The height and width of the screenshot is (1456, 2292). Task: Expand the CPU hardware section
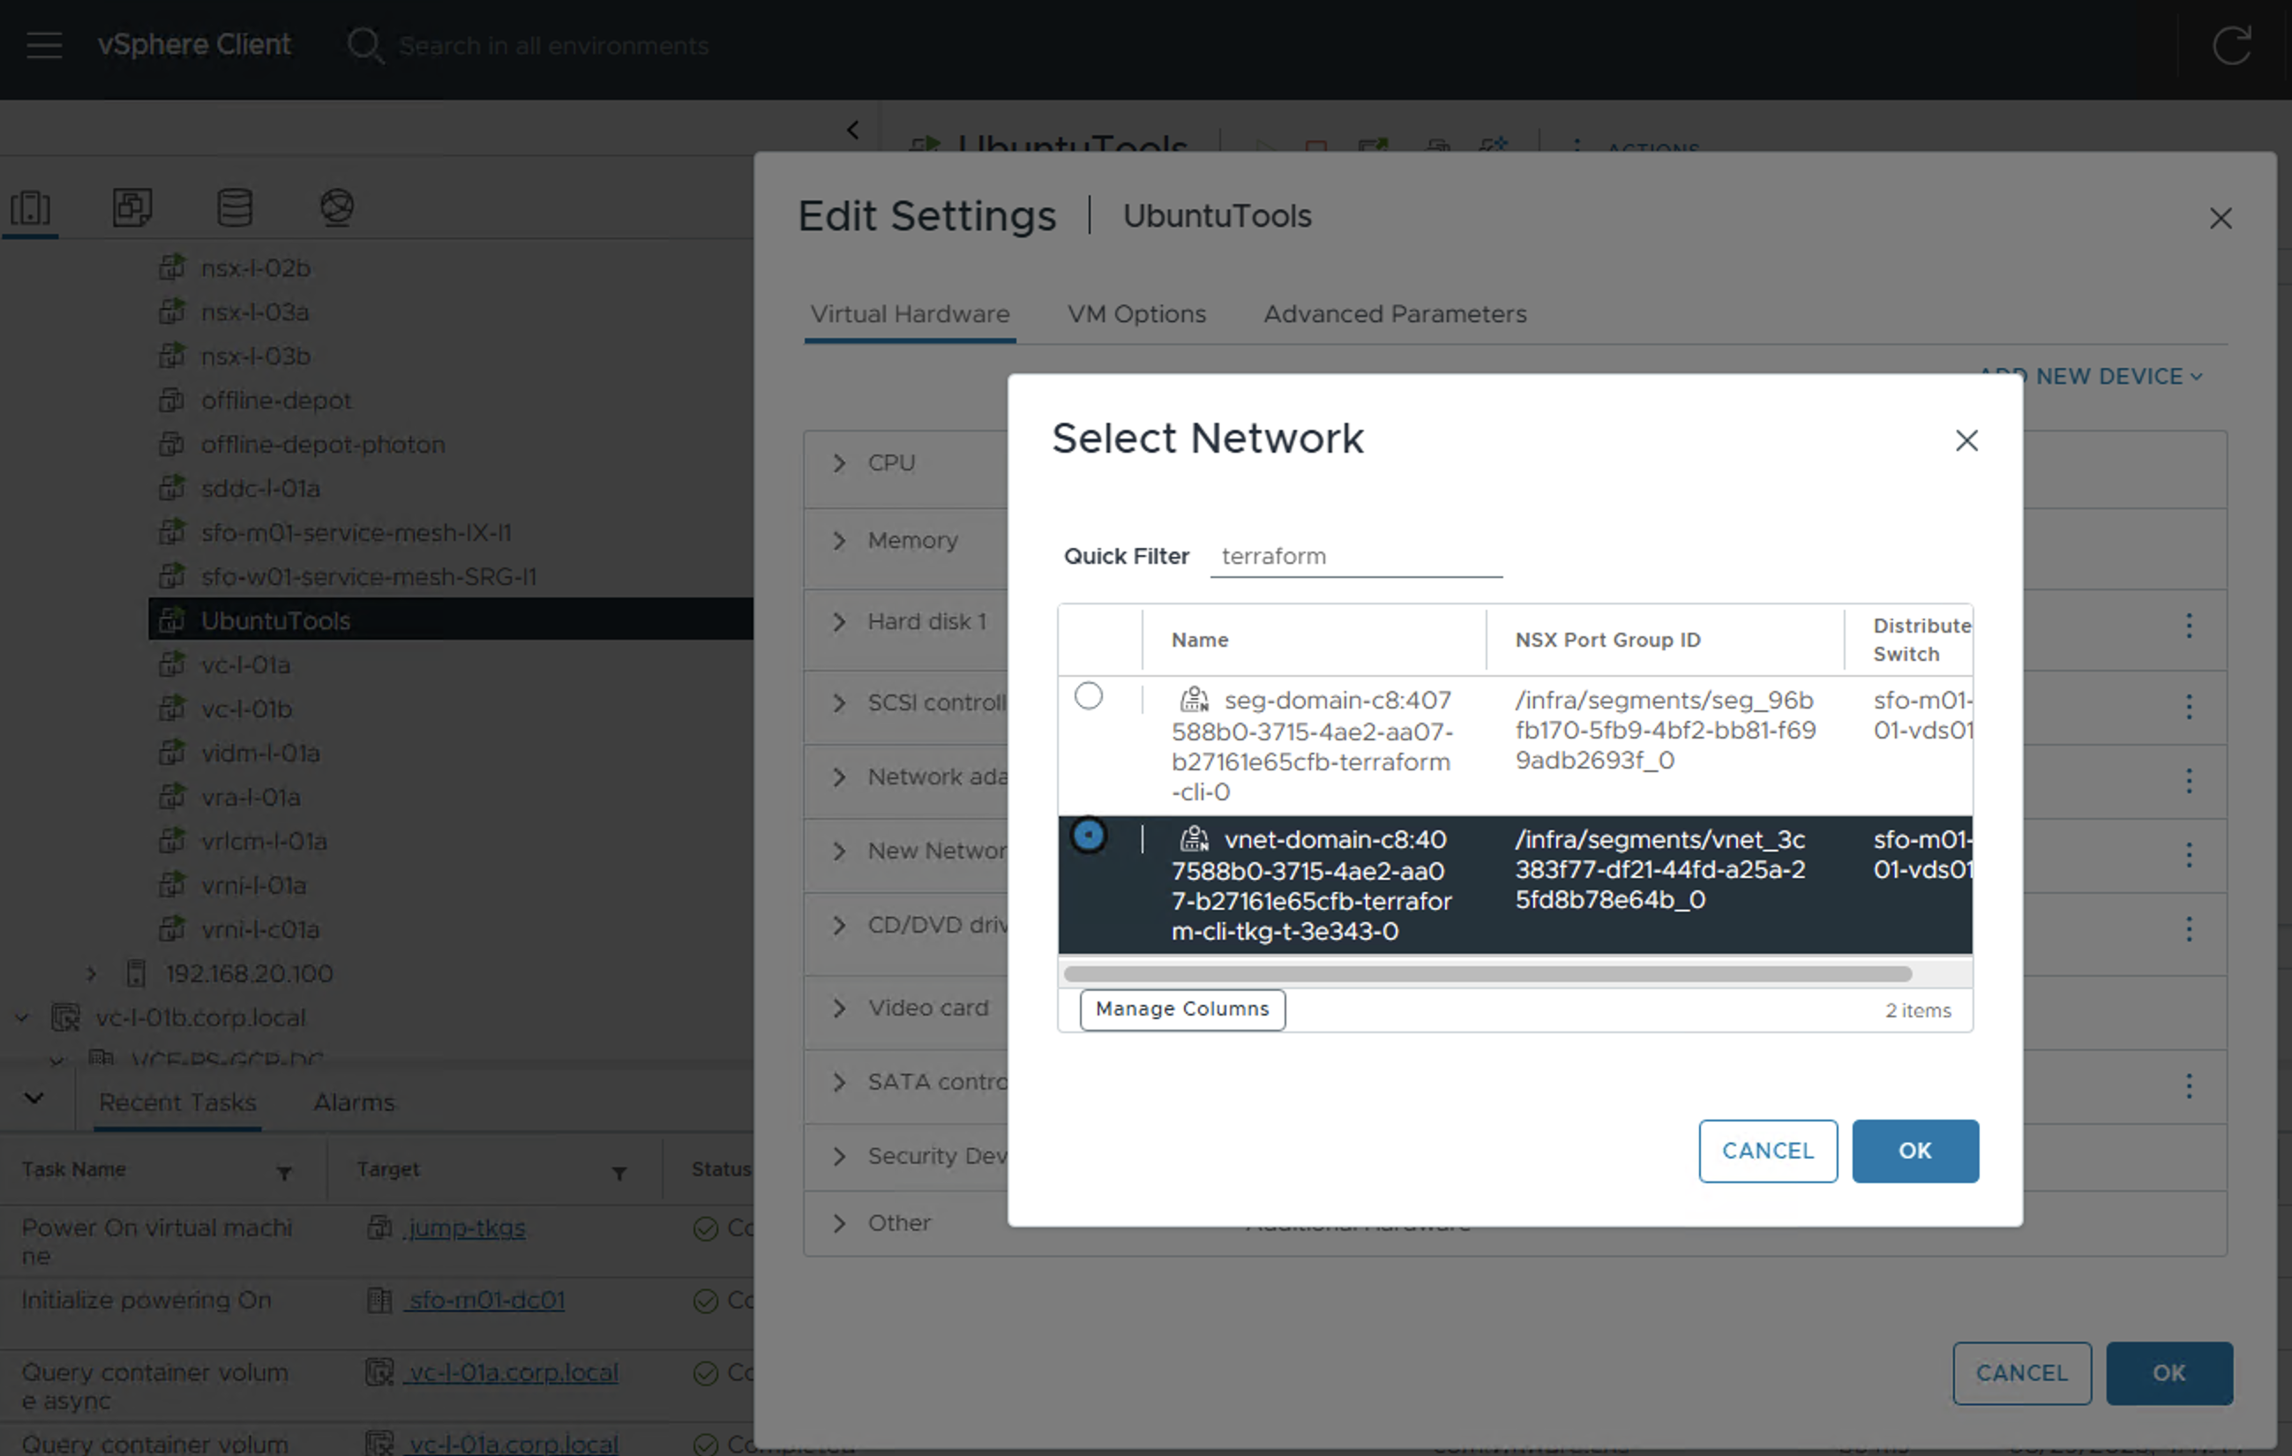[839, 462]
